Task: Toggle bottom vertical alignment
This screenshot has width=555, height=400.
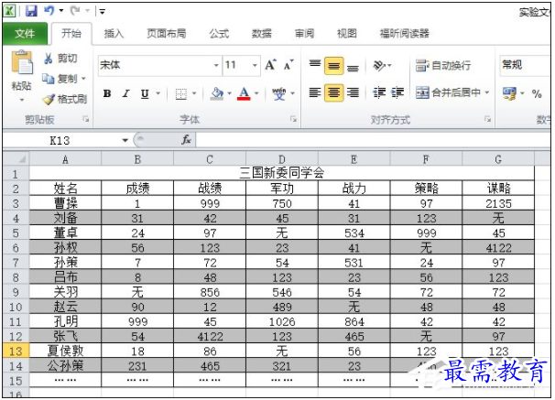Action: pyautogui.click(x=353, y=66)
